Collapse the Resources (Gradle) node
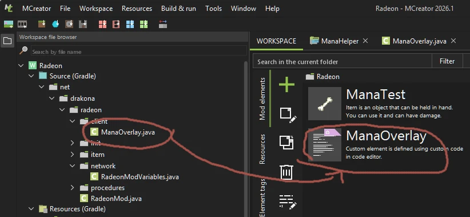The height and width of the screenshot is (217, 470). pos(31,208)
